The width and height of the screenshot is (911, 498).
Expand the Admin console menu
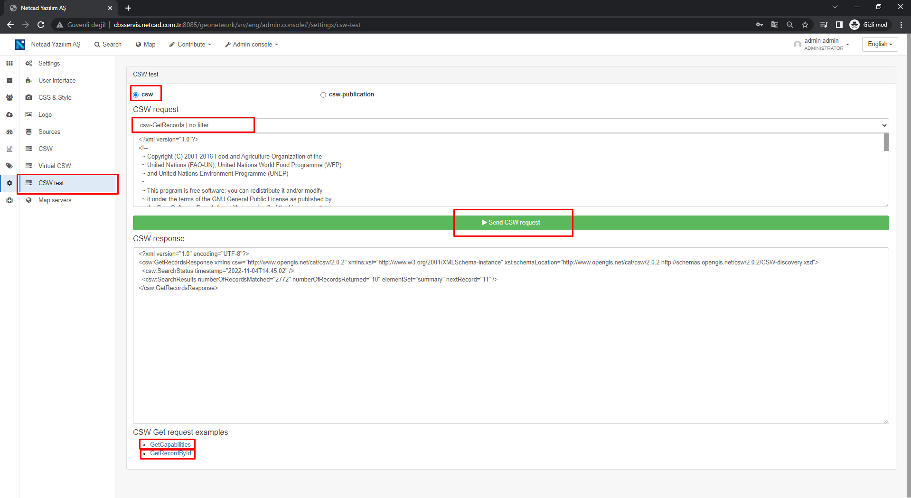[x=252, y=44]
